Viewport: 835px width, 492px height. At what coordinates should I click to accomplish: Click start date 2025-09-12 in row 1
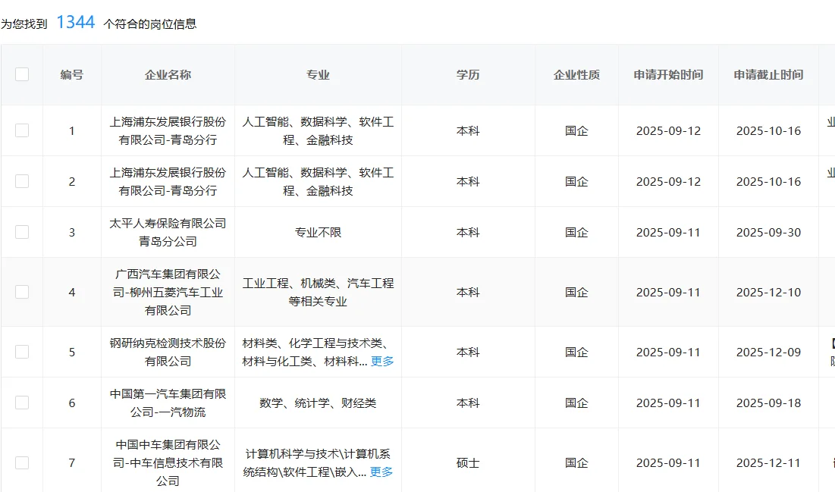pos(668,131)
